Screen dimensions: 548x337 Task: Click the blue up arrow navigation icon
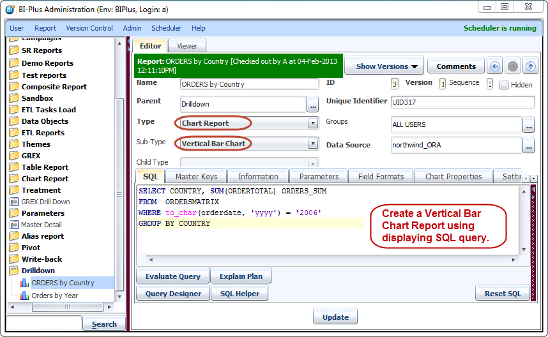point(530,66)
